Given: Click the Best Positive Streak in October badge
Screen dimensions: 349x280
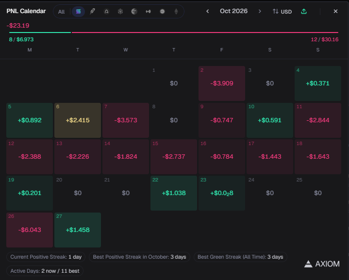Looking at the screenshot, I should 139,257.
